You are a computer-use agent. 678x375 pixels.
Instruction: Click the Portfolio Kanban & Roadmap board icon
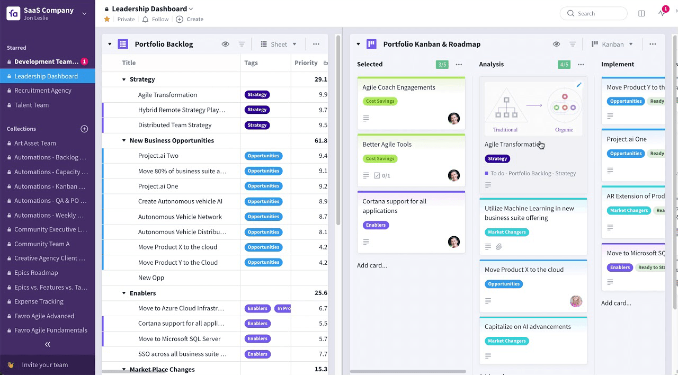coord(371,44)
